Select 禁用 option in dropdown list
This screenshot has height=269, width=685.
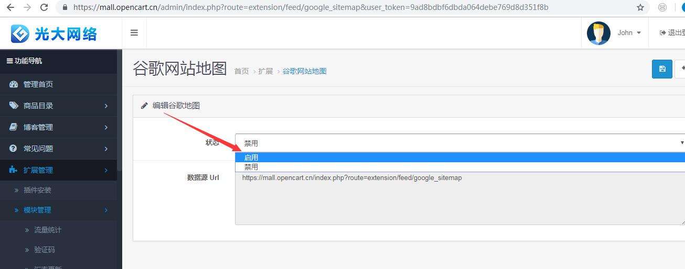pyautogui.click(x=251, y=167)
